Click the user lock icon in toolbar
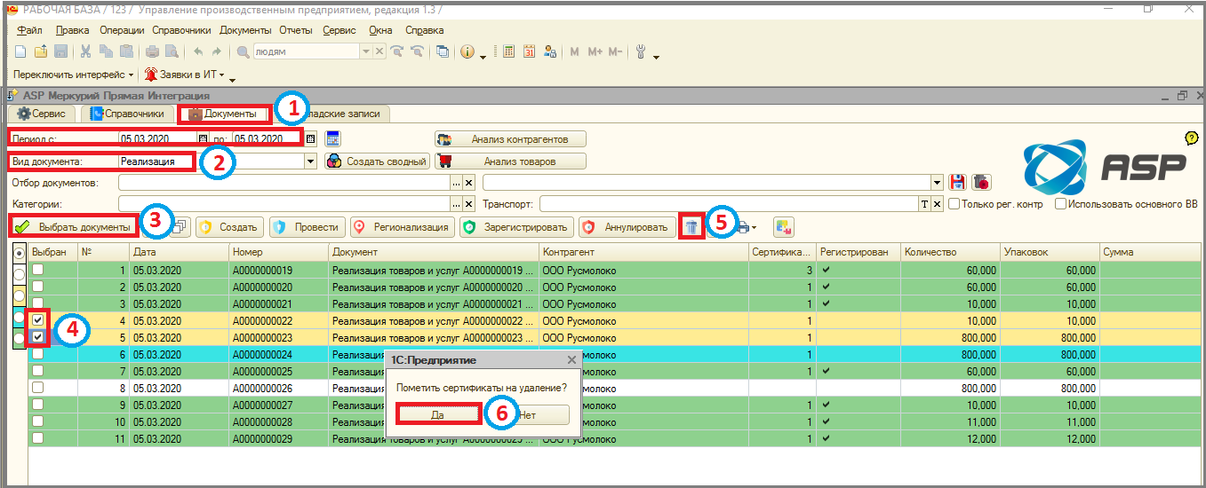The image size is (1206, 488). coord(550,51)
